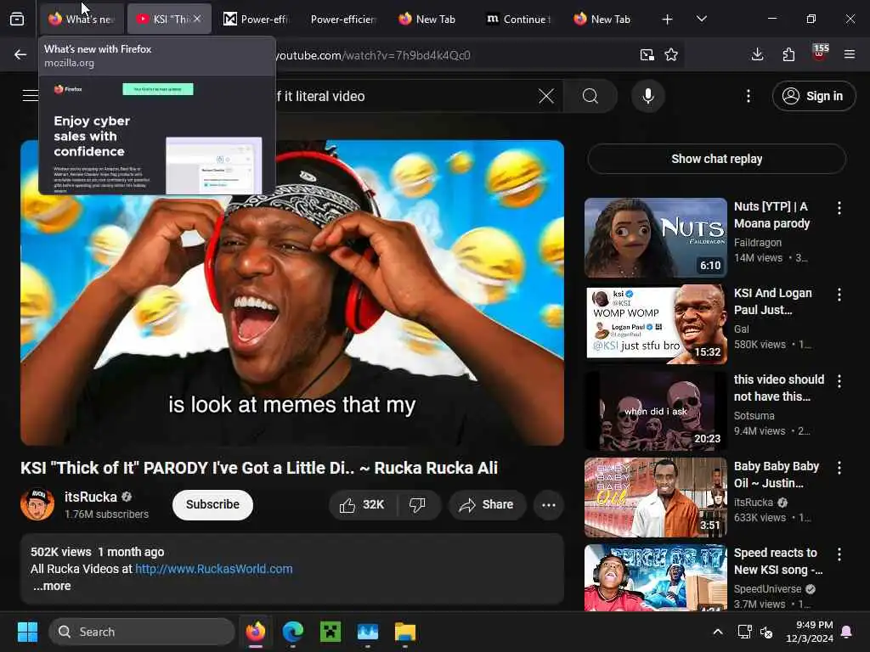Open KSI And Logan Paul video thumbnail
870x652 pixels.
coord(655,323)
